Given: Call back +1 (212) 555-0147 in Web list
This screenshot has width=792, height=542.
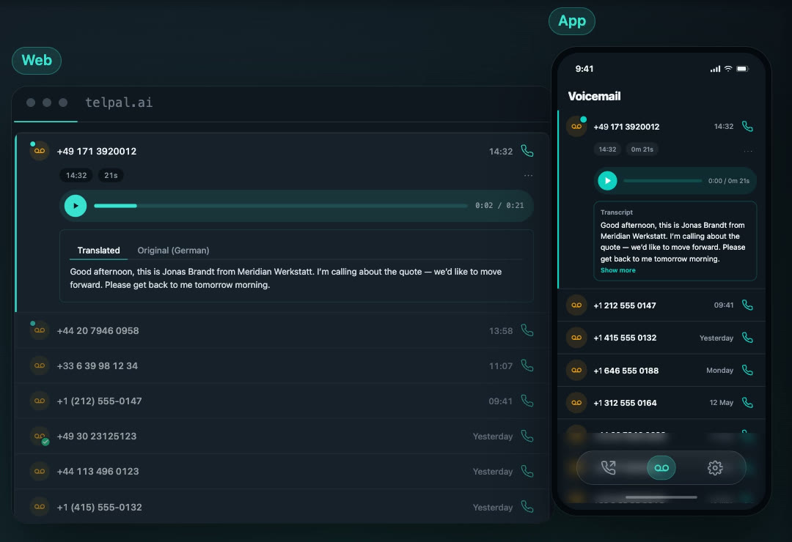Looking at the screenshot, I should click(527, 401).
